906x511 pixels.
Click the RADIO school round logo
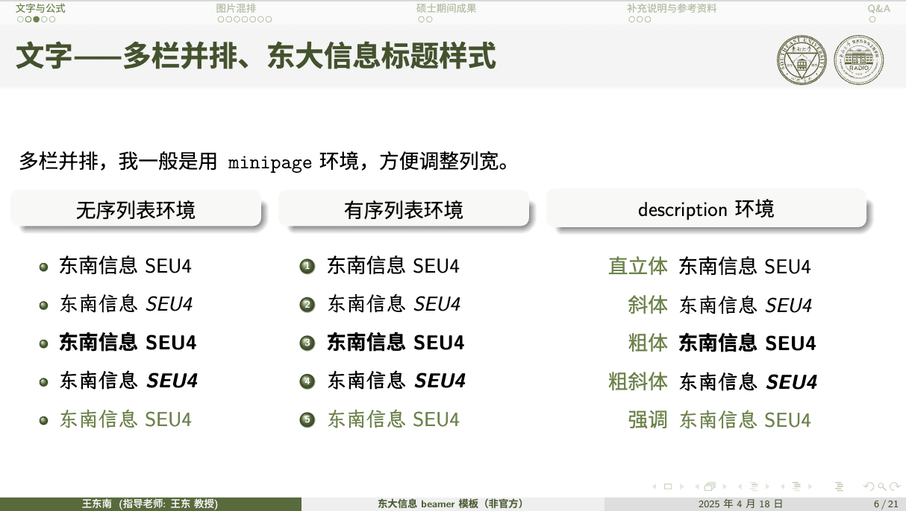click(x=858, y=60)
